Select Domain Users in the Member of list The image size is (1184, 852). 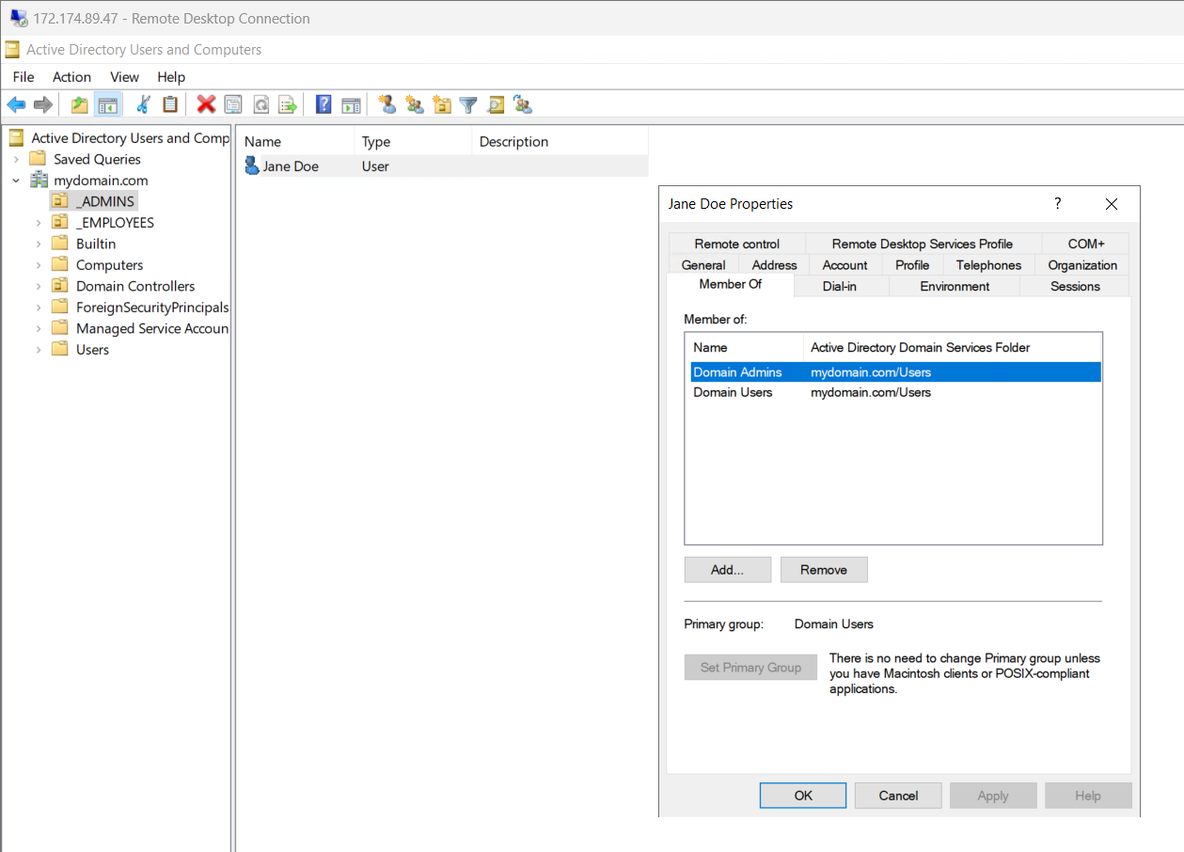(733, 392)
